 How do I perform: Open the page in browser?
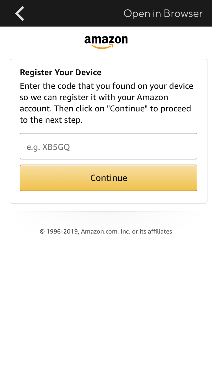(163, 14)
